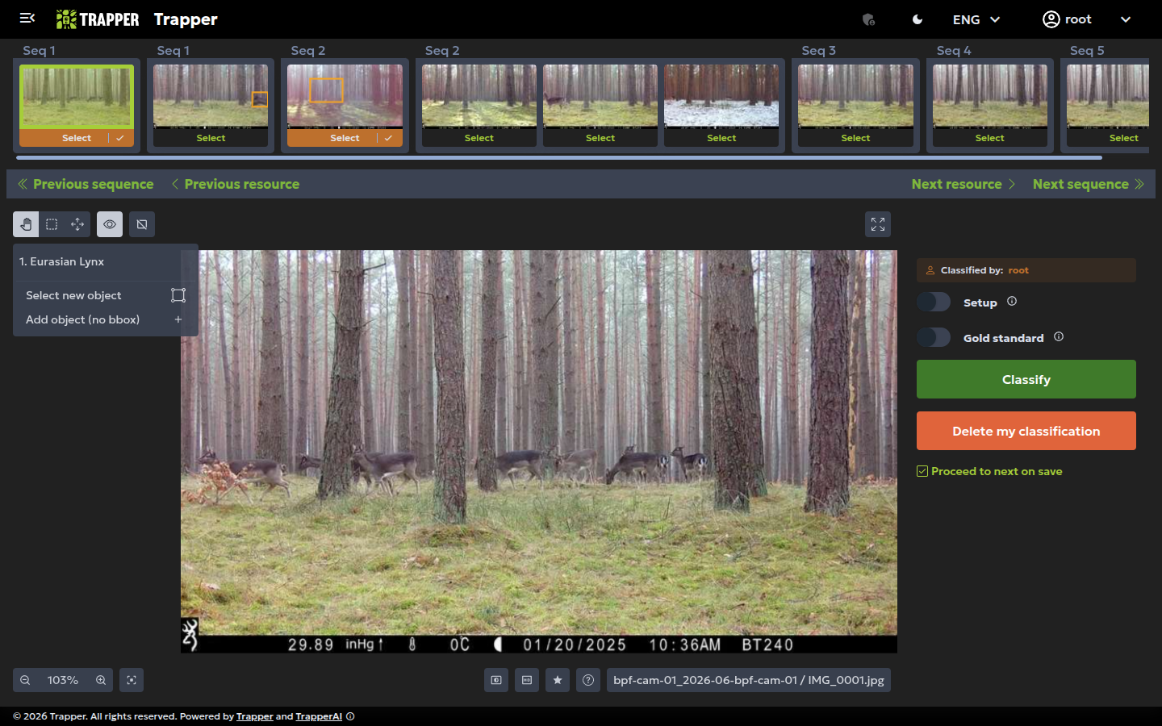Viewport: 1162px width, 726px height.
Task: Click Select under the Seq 4 thumbnail
Action: [x=990, y=138]
